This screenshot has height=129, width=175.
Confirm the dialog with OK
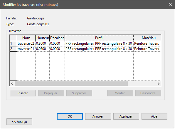coord(70,116)
